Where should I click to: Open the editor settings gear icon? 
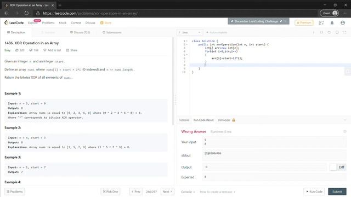point(337,32)
